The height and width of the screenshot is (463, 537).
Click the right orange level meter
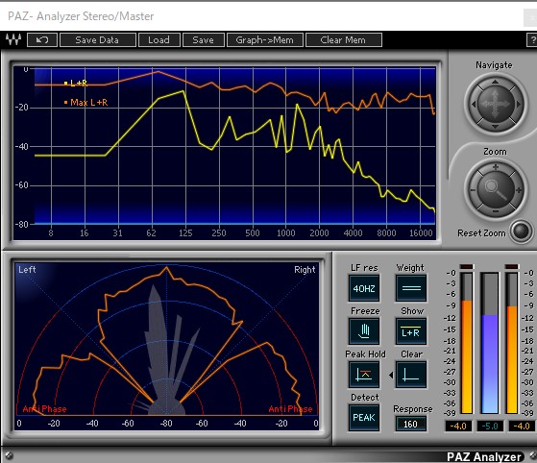coord(512,343)
